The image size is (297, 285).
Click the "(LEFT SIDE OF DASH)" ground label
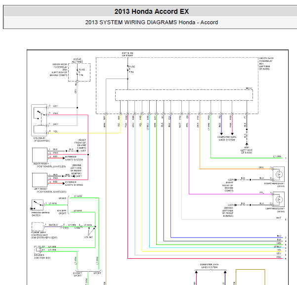pyautogui.click(x=247, y=151)
